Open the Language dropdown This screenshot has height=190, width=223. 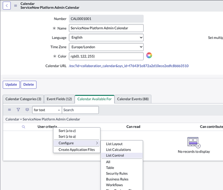pos(106,38)
